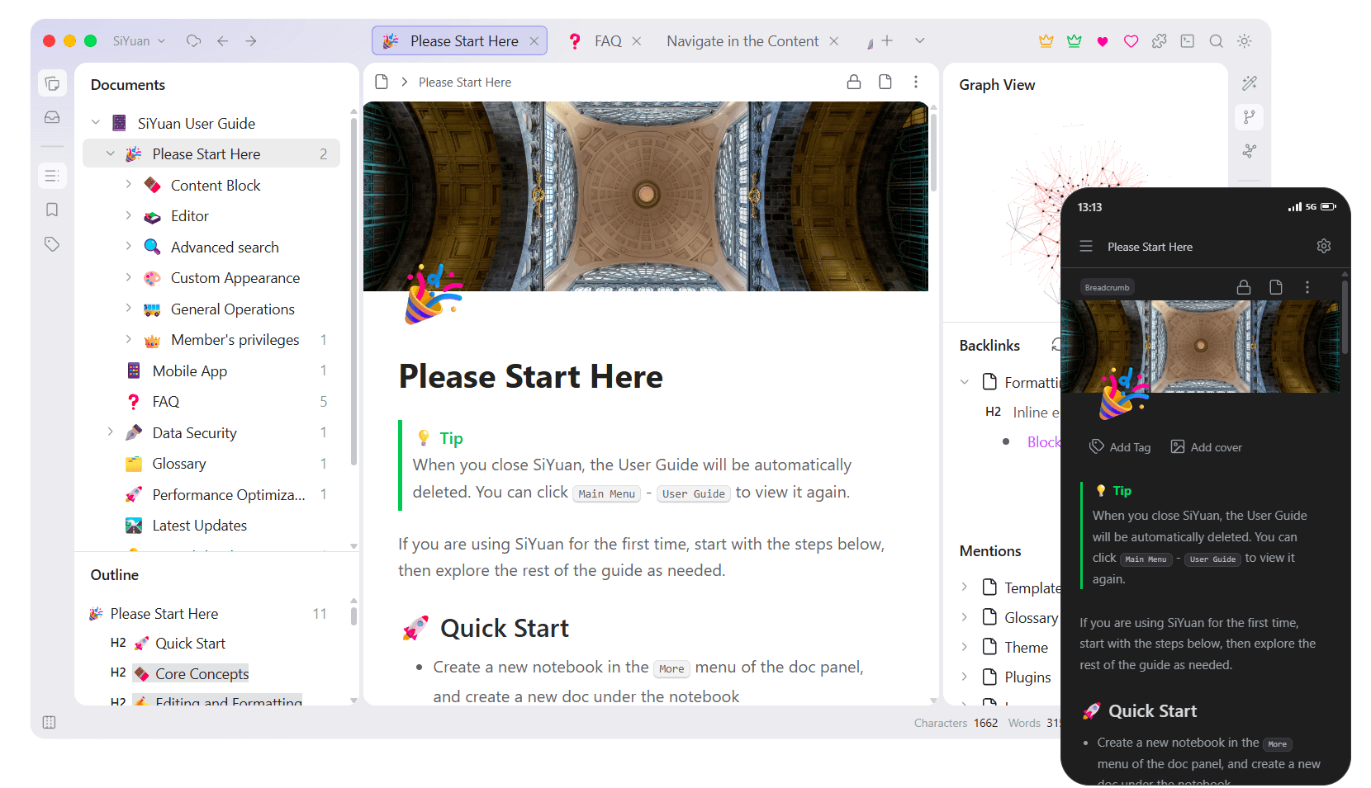Toggle light/dark appearance mode sun icon
1371x788 pixels.
click(x=1245, y=41)
